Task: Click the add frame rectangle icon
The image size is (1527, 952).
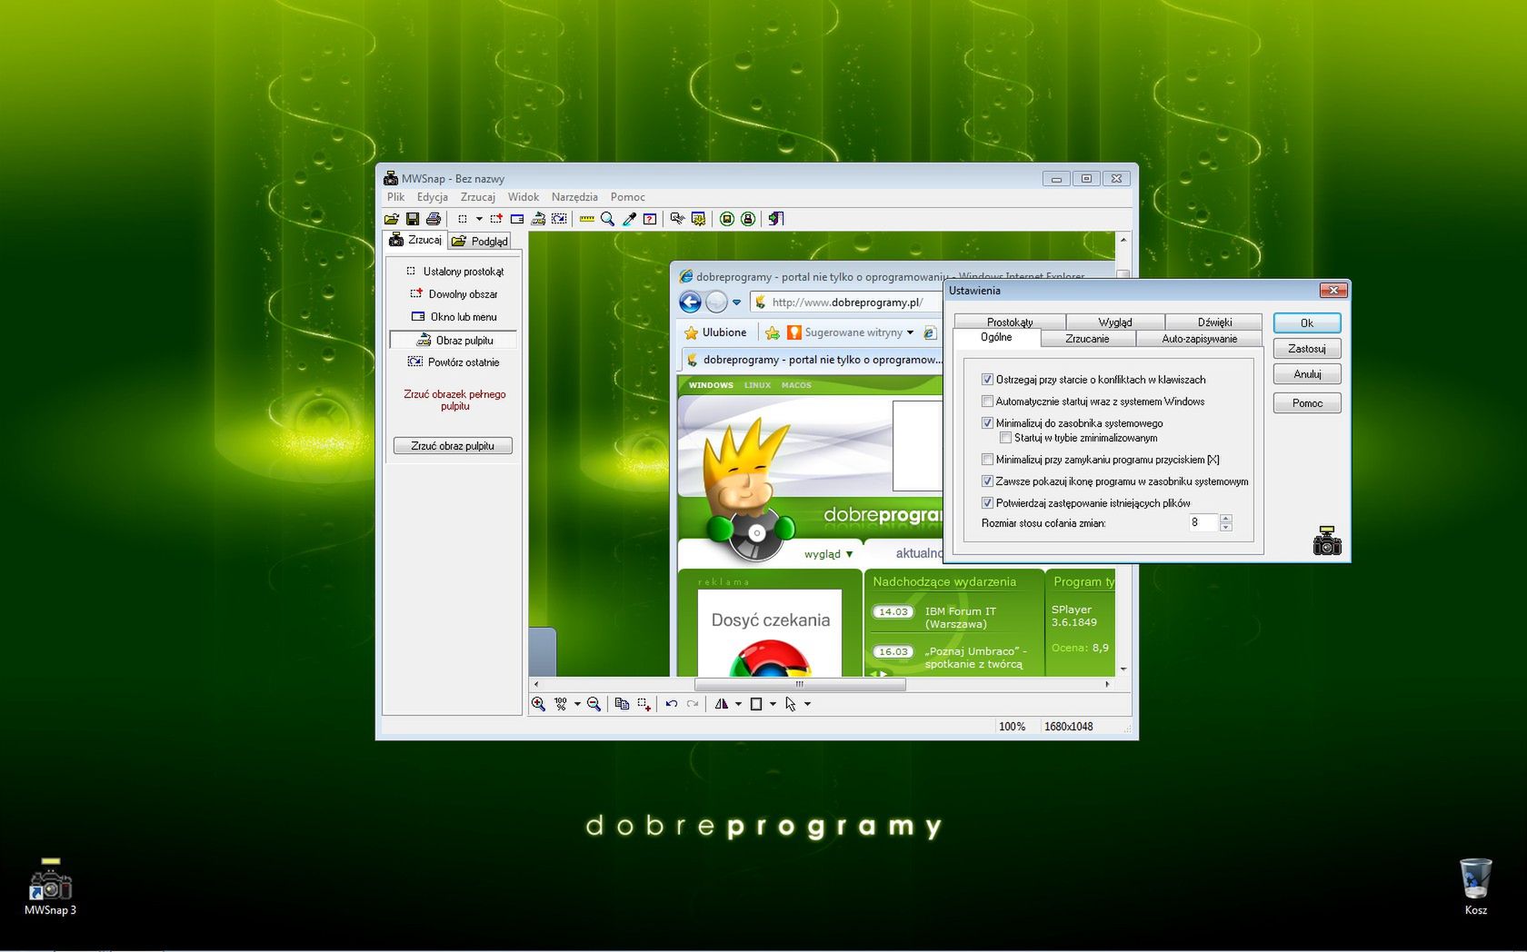Action: 756,704
